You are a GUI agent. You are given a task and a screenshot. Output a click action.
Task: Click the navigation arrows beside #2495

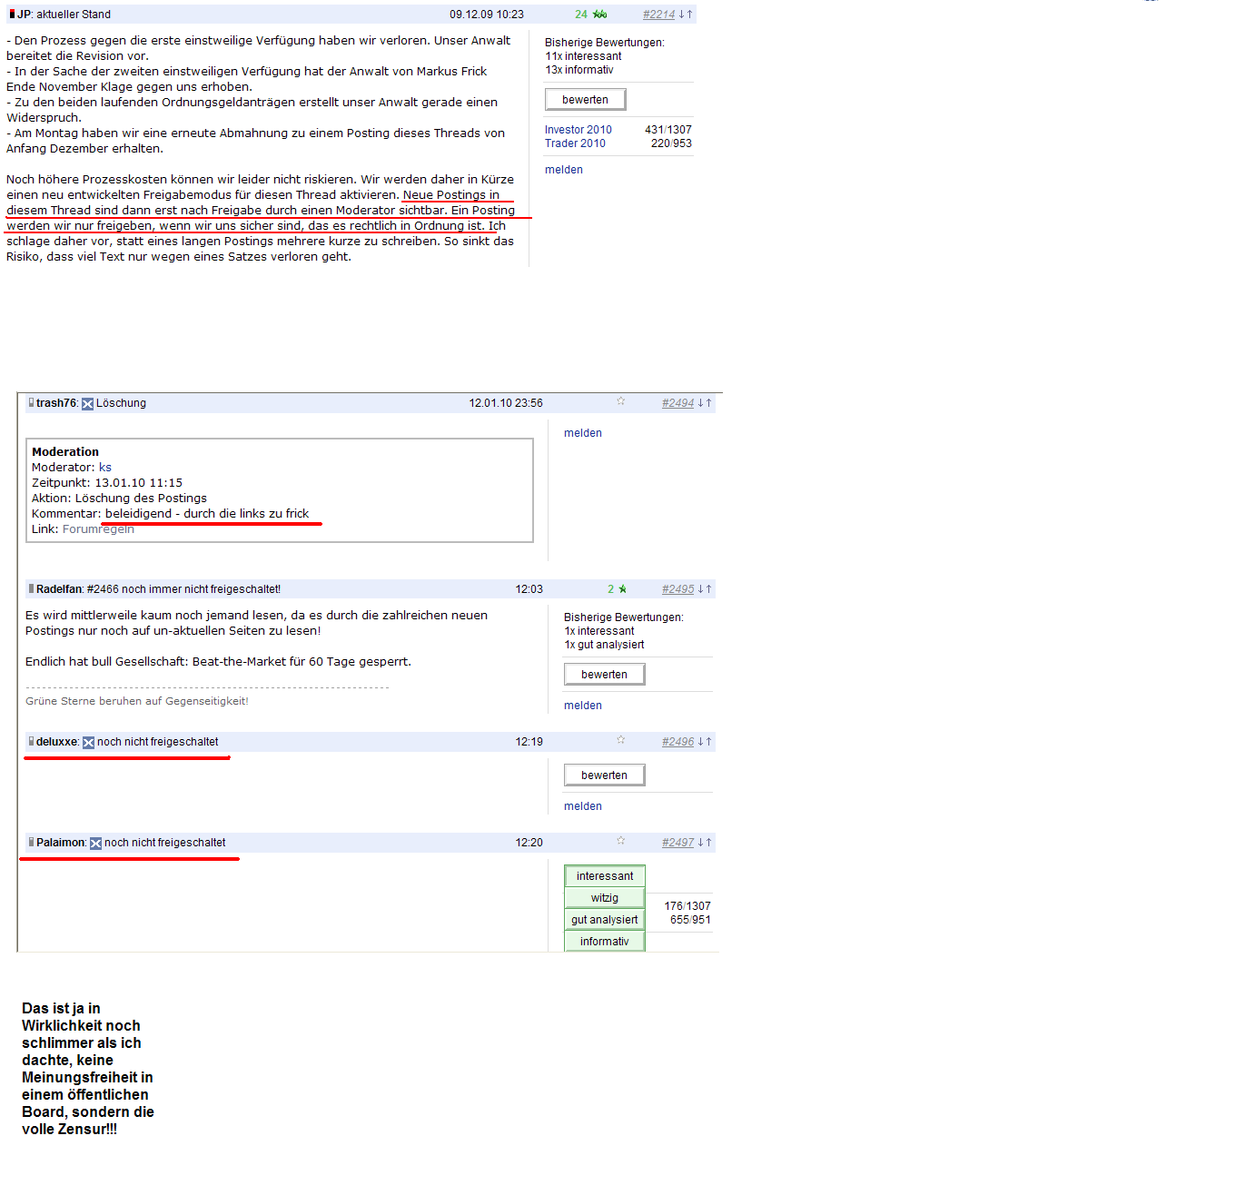click(x=705, y=589)
